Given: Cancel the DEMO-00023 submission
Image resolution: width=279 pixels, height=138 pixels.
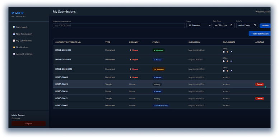Looking at the screenshot, I should pyautogui.click(x=259, y=84).
